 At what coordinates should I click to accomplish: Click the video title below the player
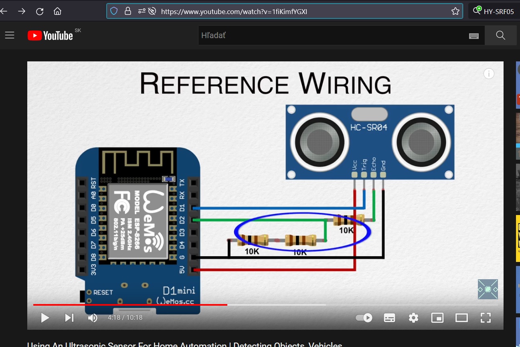point(184,345)
